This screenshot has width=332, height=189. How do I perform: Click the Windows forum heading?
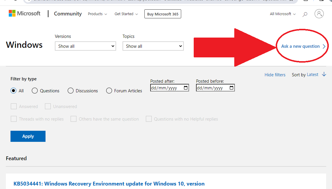[24, 45]
